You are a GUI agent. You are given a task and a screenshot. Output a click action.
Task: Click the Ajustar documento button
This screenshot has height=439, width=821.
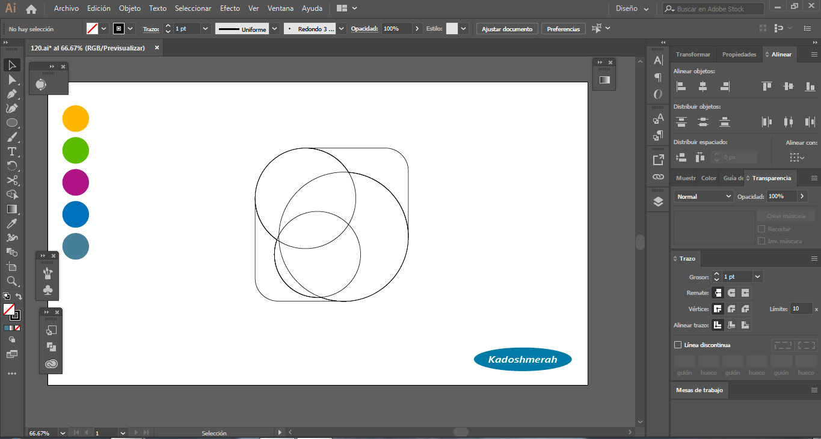tap(507, 29)
